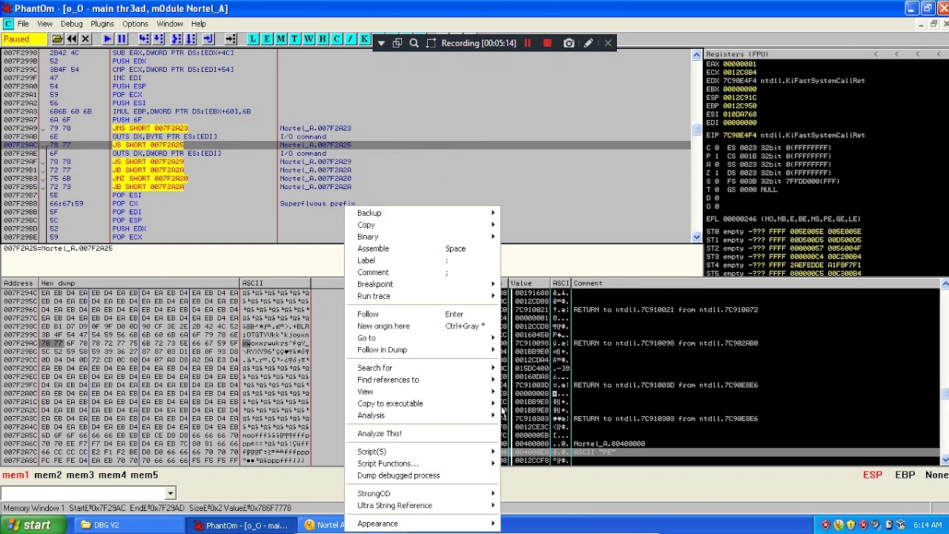Expand Appearance submenu

coord(423,524)
